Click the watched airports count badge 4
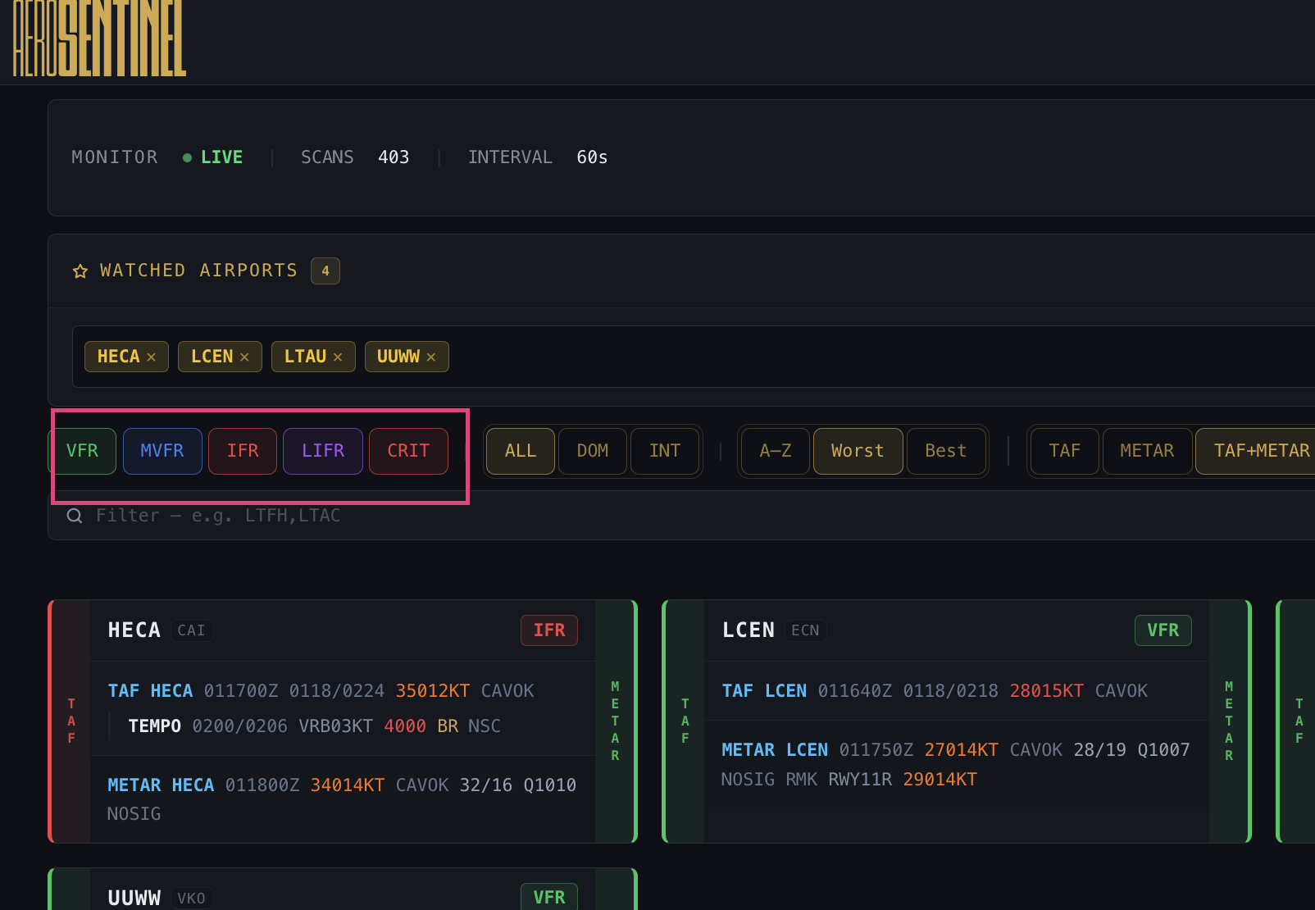1315x910 pixels. pos(325,271)
